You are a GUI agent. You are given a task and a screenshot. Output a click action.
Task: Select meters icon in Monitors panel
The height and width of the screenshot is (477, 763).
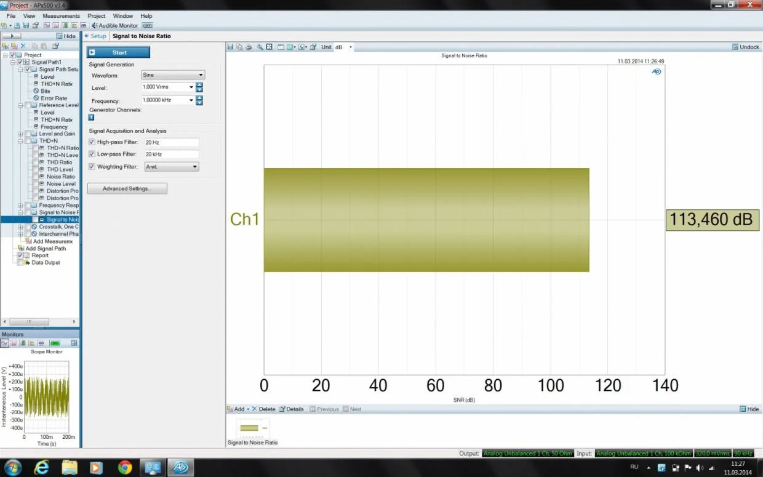point(22,343)
